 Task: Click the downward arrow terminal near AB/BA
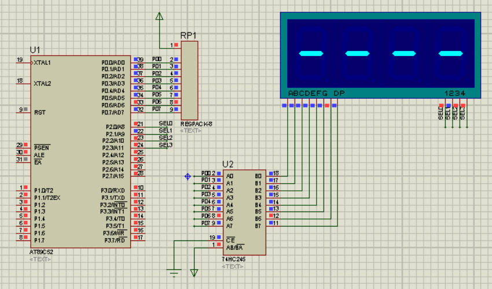[x=194, y=273]
